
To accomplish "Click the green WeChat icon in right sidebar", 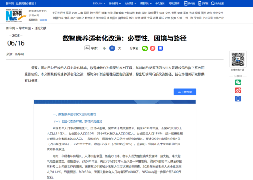I will tap(238, 82).
